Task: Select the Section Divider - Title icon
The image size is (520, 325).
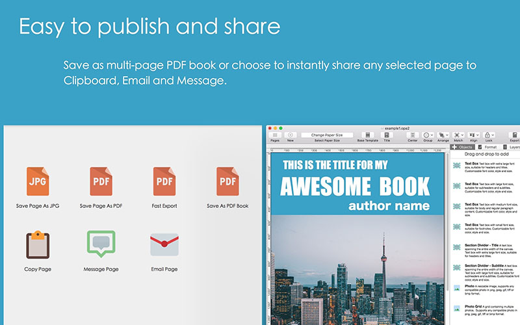Action: [457, 248]
